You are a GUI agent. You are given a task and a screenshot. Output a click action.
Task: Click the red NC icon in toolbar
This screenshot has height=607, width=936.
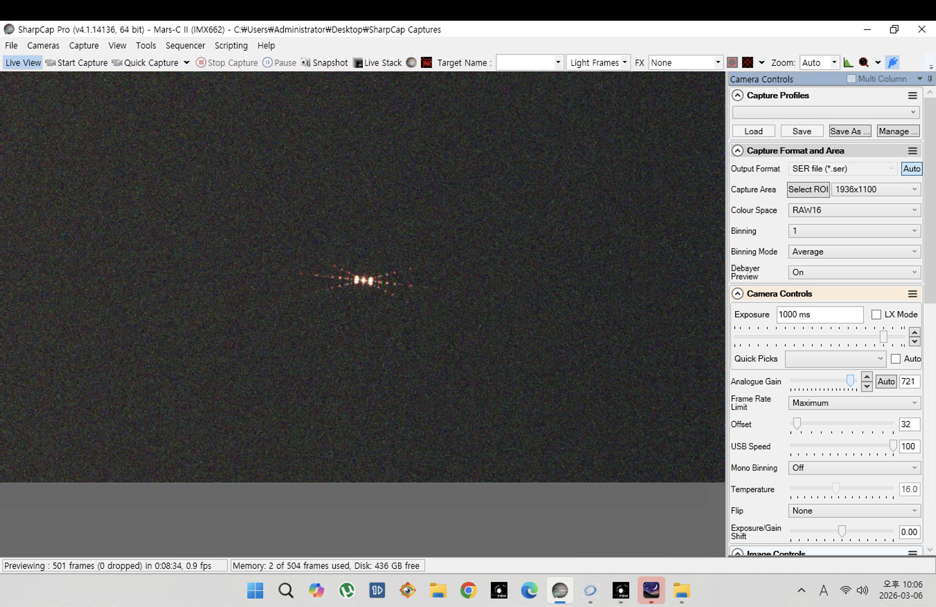click(x=426, y=63)
